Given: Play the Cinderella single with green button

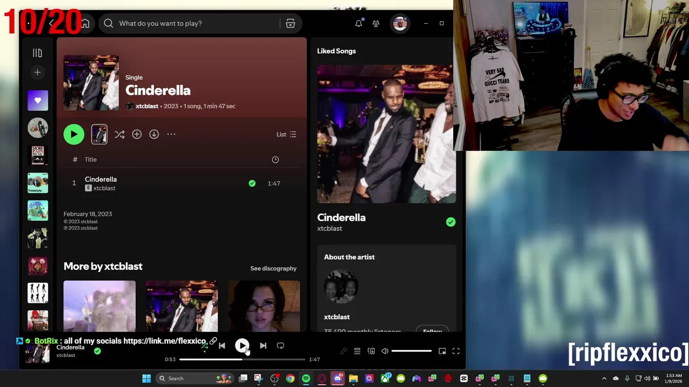Looking at the screenshot, I should pos(74,134).
